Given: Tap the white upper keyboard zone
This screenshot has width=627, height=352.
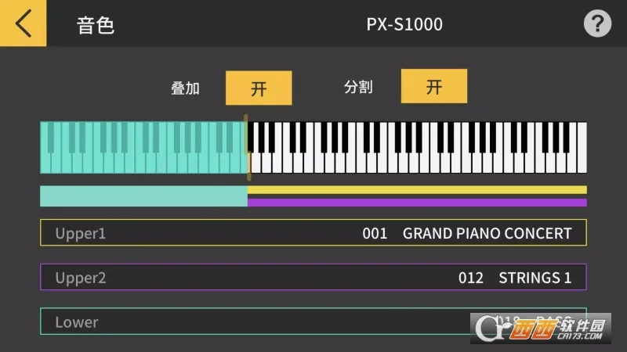Looking at the screenshot, I should point(418,148).
